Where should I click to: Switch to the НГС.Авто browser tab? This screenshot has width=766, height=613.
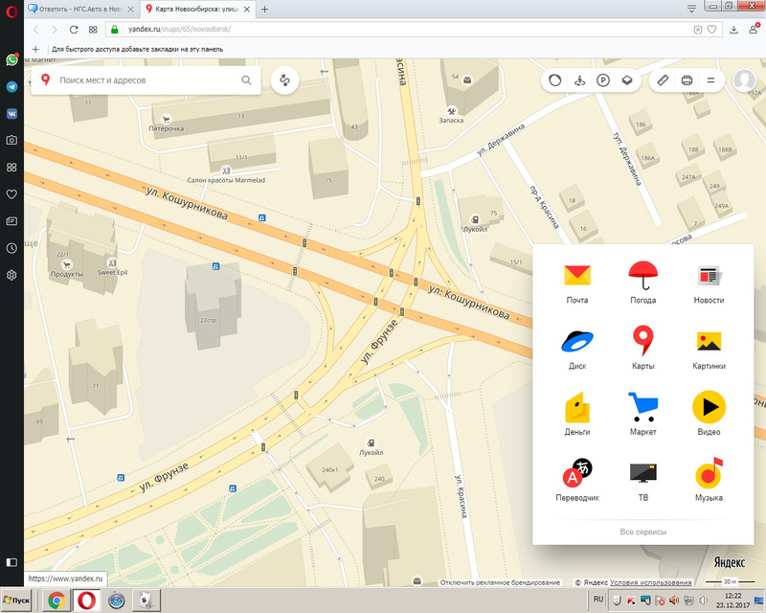(x=81, y=9)
